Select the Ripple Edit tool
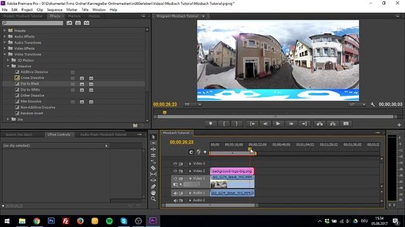The width and height of the screenshot is (405, 227). (153, 149)
